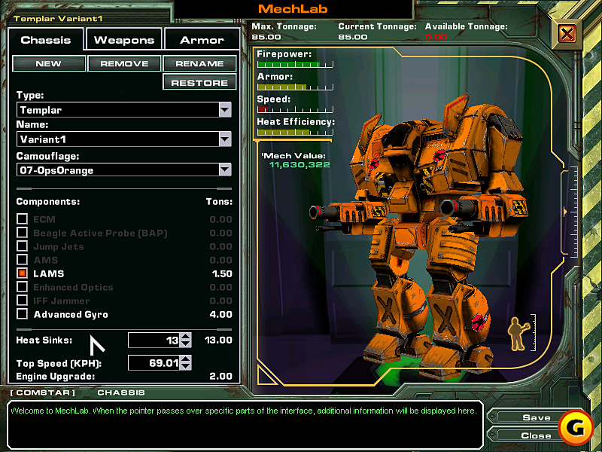Click the Heat Efficiency stat bar
This screenshot has height=452, width=602.
point(295,132)
